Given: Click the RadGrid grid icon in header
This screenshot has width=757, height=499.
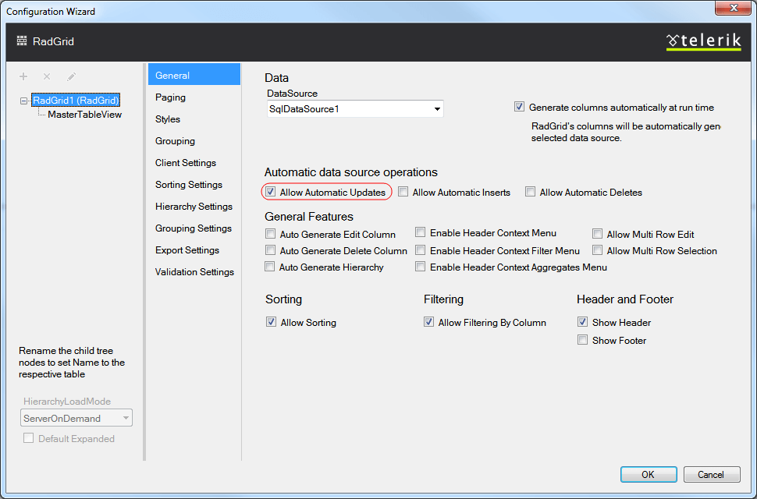Looking at the screenshot, I should [22, 41].
